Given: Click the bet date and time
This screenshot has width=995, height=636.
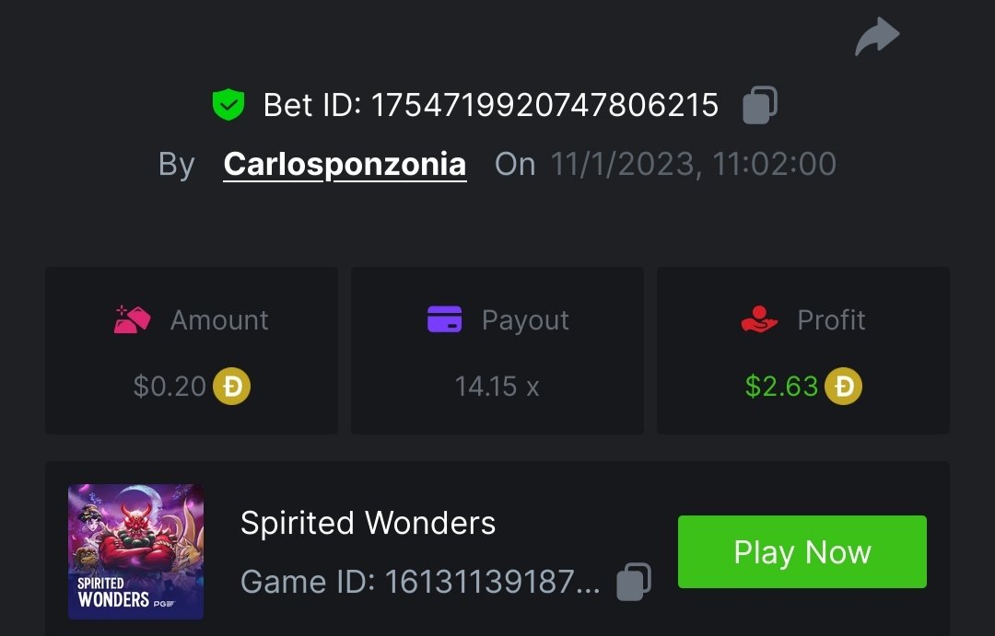Looking at the screenshot, I should [693, 164].
